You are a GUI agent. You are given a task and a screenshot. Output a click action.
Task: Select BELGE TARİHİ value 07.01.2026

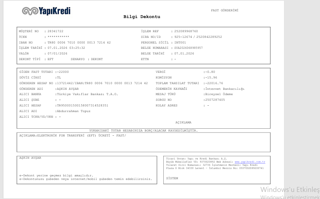(184, 53)
